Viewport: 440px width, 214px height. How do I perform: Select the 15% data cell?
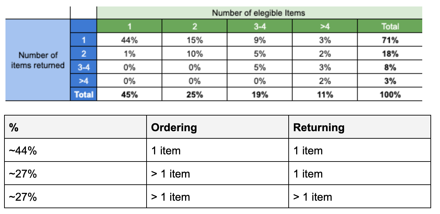pos(194,40)
